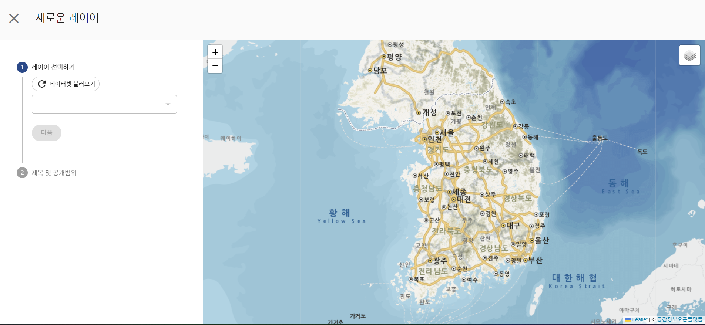Click the 동해 East Sea label
The width and height of the screenshot is (705, 325).
619,183
